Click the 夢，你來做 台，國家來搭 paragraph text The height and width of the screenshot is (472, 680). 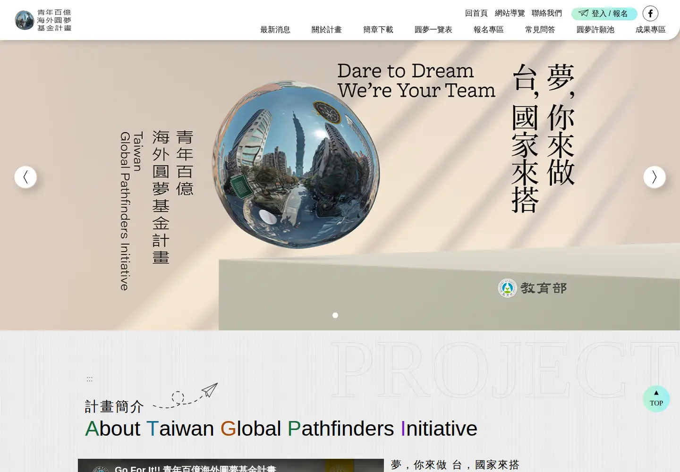click(455, 465)
